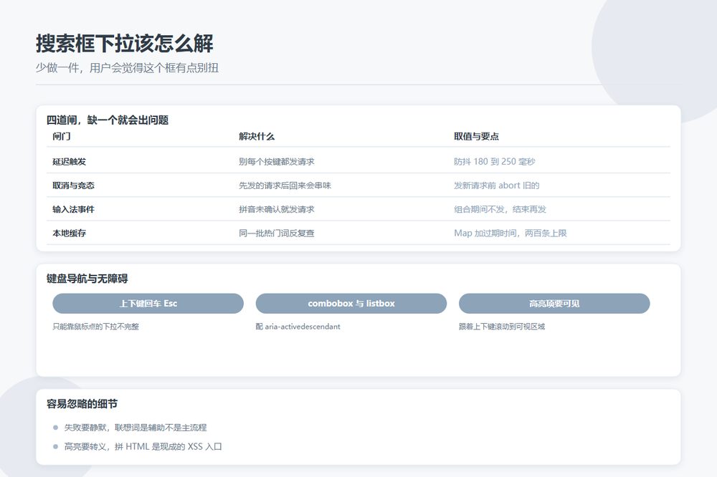Select the 取消与竞态 row label
The width and height of the screenshot is (717, 477).
(x=73, y=185)
